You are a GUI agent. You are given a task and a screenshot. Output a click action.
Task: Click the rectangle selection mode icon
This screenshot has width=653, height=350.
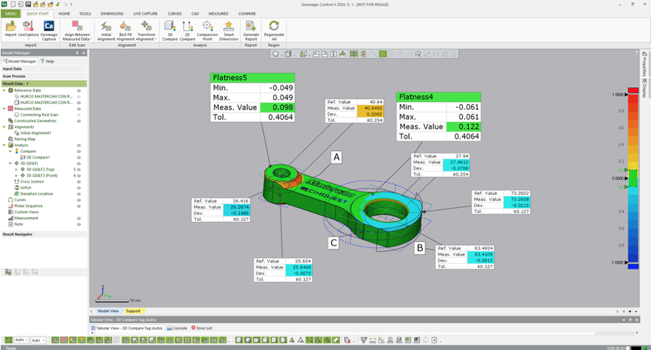pyautogui.click(x=383, y=54)
